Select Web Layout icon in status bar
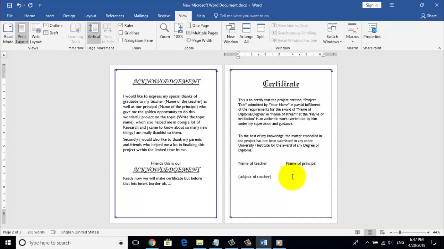 coord(382,232)
